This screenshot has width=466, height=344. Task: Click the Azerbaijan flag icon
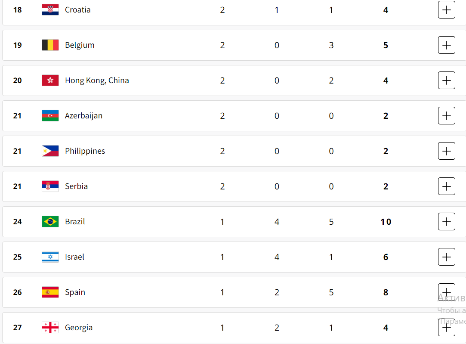50,116
